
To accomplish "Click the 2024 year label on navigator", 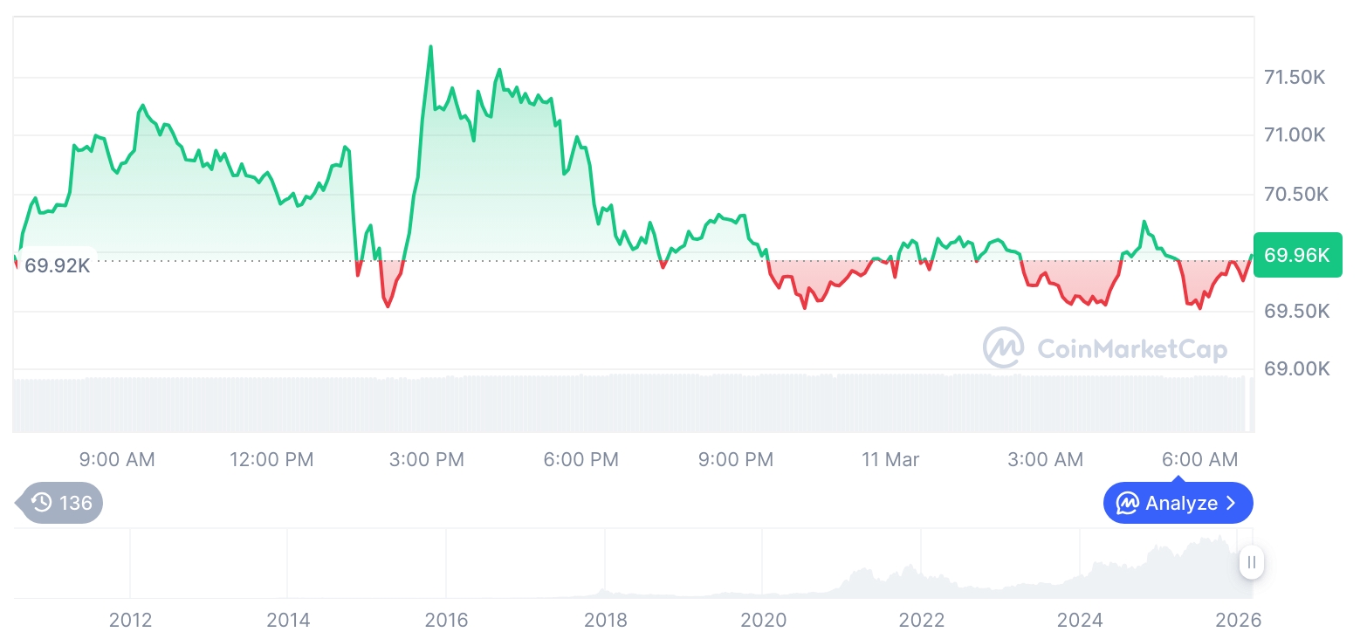I will 1080,621.
